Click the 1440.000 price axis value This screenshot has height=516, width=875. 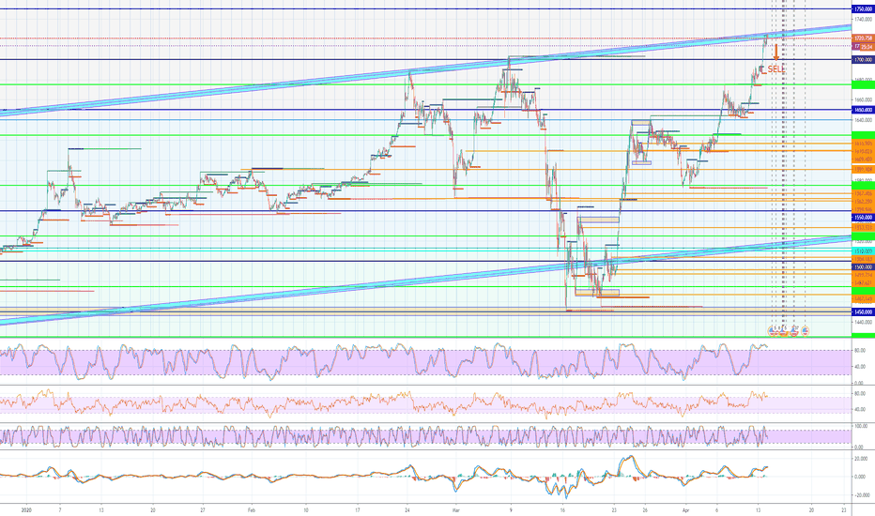point(862,323)
